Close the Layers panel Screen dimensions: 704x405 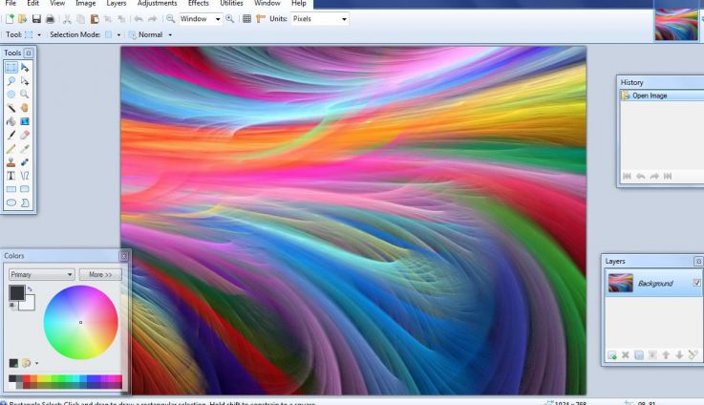698,262
